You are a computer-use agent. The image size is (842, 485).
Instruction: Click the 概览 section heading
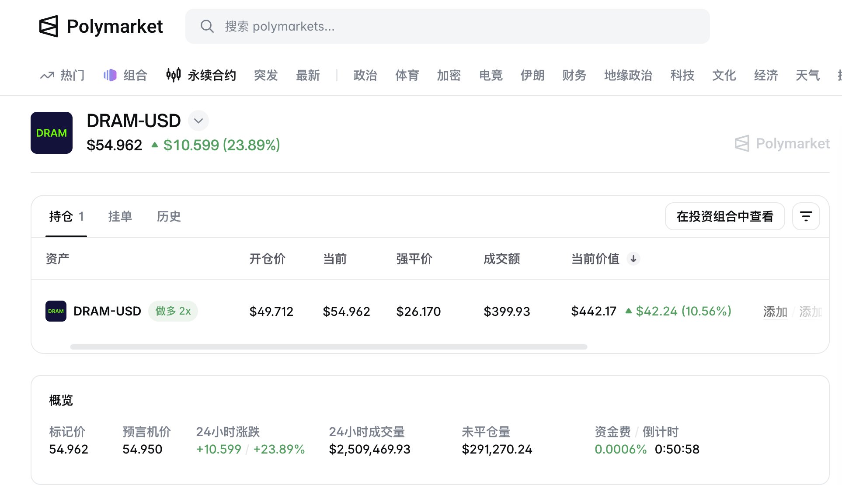tap(61, 400)
